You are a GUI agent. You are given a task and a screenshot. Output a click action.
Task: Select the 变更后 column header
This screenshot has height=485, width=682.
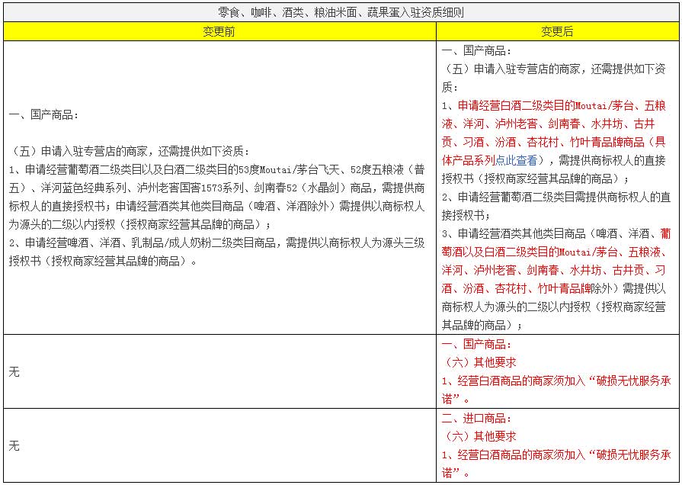click(x=557, y=31)
